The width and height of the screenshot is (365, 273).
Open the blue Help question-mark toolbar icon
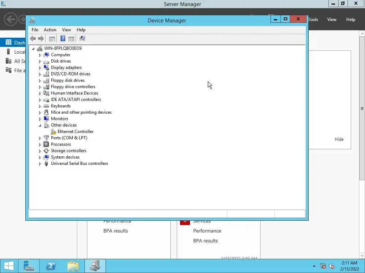[63, 38]
